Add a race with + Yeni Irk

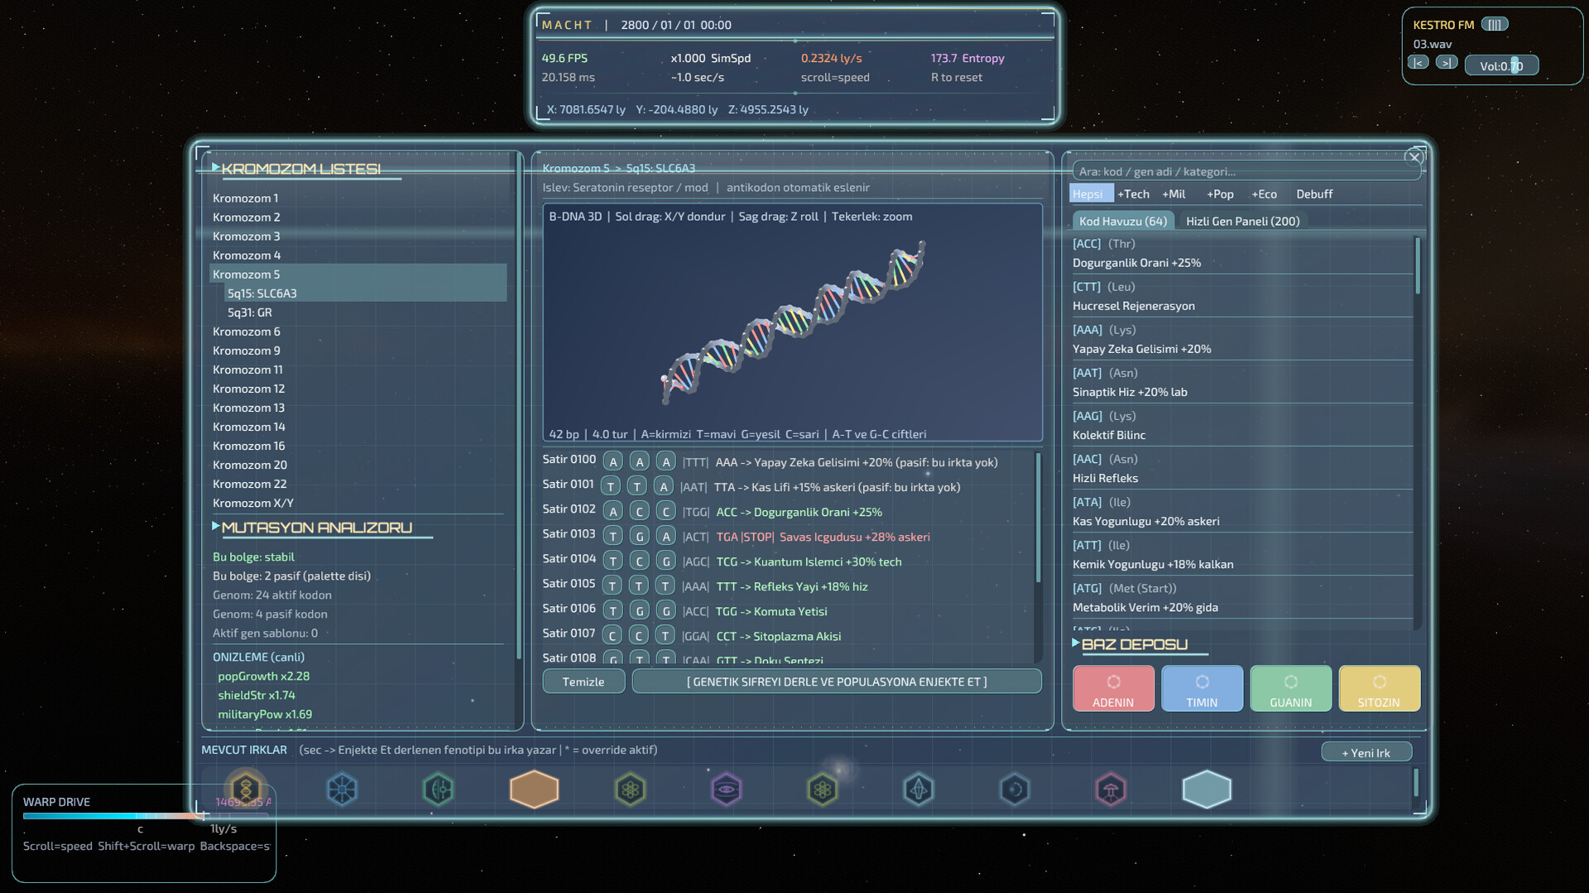(1366, 753)
